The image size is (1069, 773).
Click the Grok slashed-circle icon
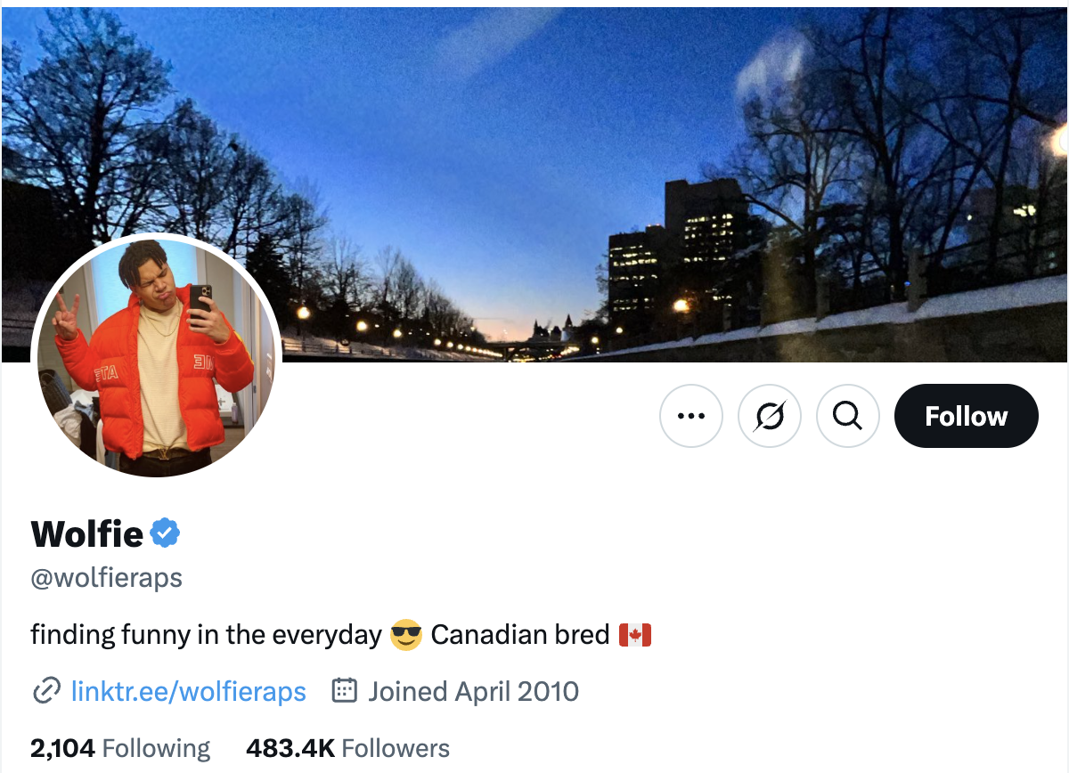pos(770,416)
